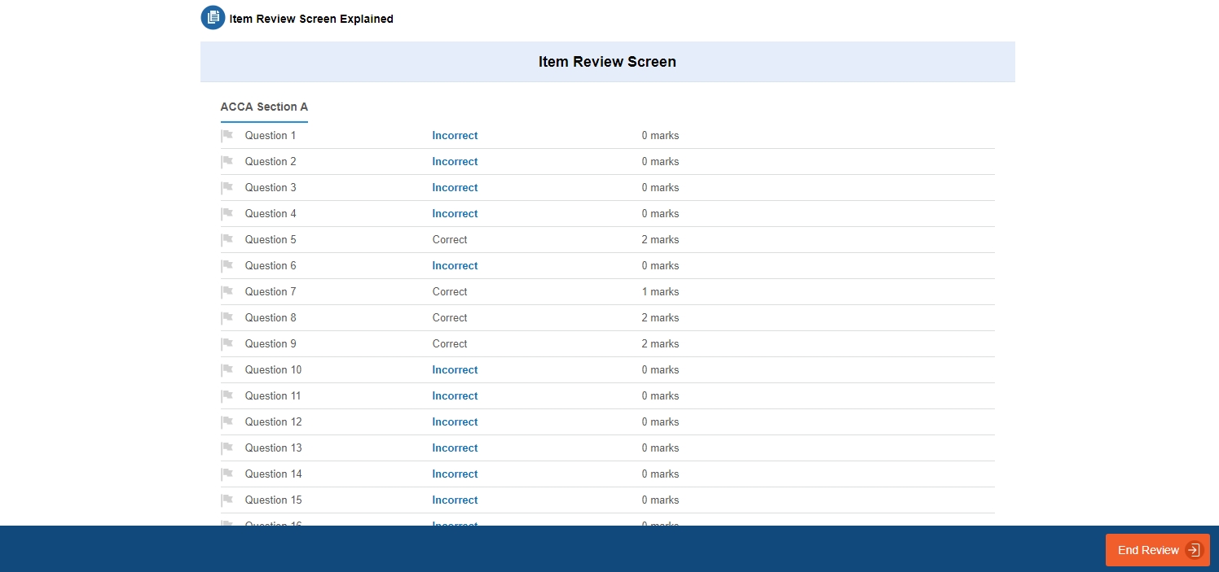Click the 0 marks value for Question 1

coord(660,136)
